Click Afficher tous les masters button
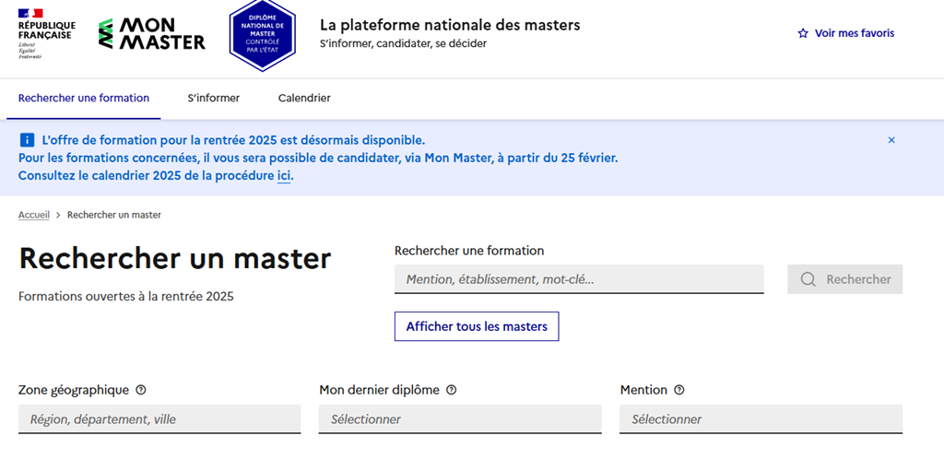 [x=477, y=326]
